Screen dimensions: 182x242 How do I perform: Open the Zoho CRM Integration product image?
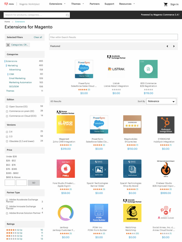click(66, 124)
